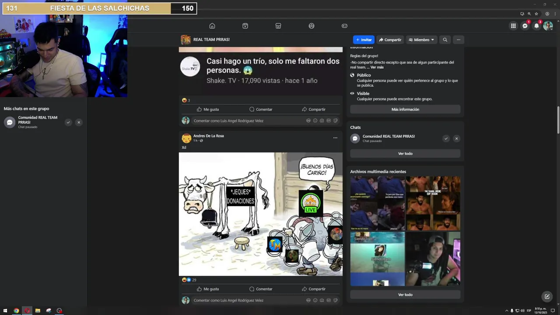Start a new message with compose icon
Screen dimensions: 560x315
coord(547,297)
